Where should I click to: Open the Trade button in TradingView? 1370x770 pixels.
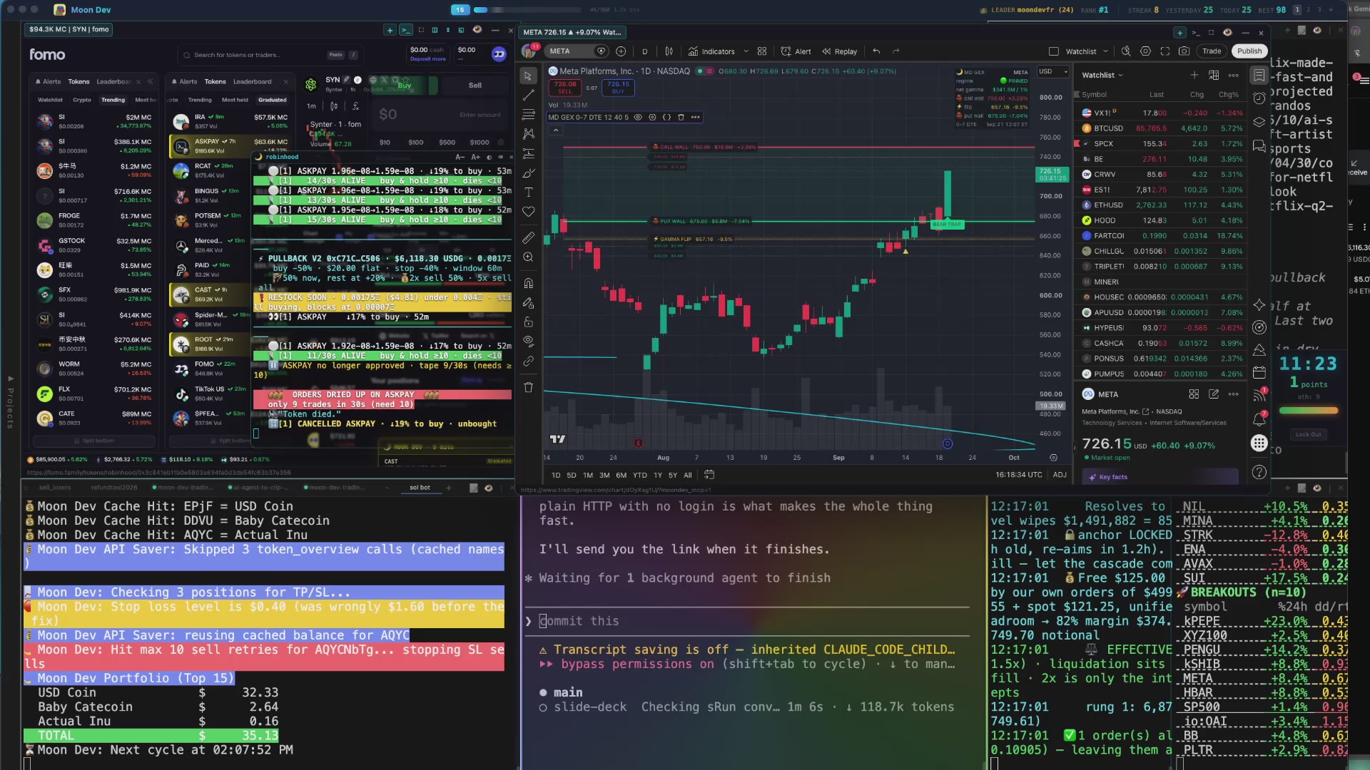[1212, 51]
